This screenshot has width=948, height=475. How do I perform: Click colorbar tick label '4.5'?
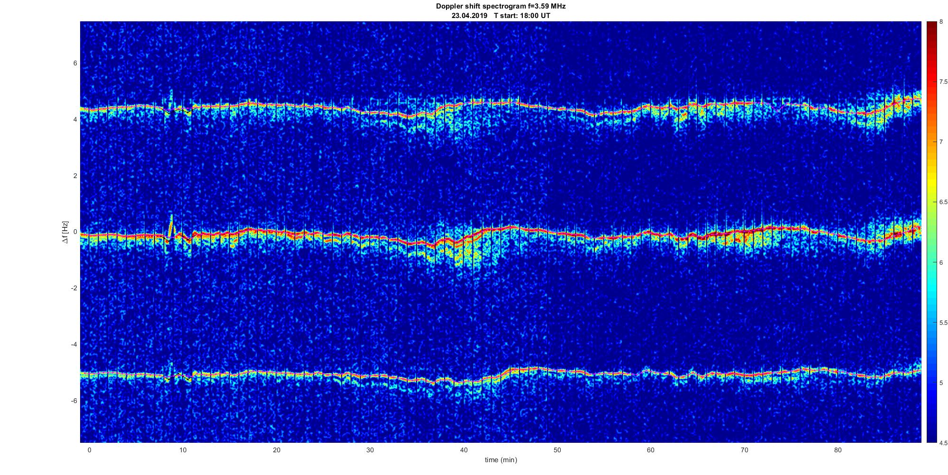(x=943, y=443)
